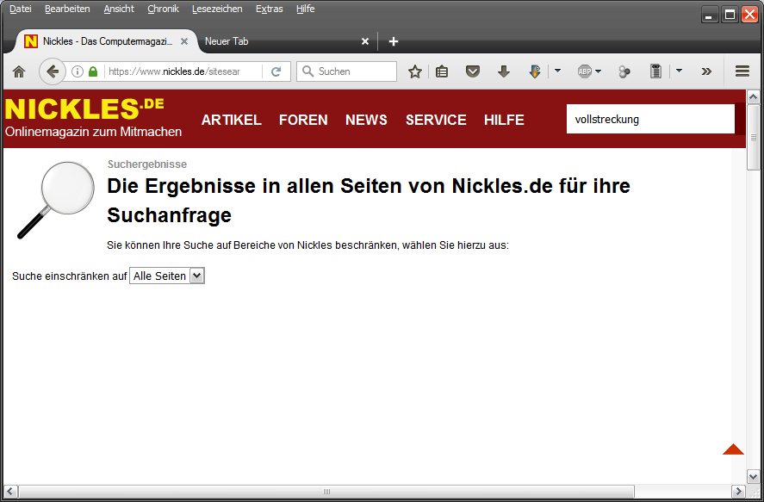This screenshot has width=764, height=502.
Task: Go to Firefox home page icon
Action: point(19,72)
